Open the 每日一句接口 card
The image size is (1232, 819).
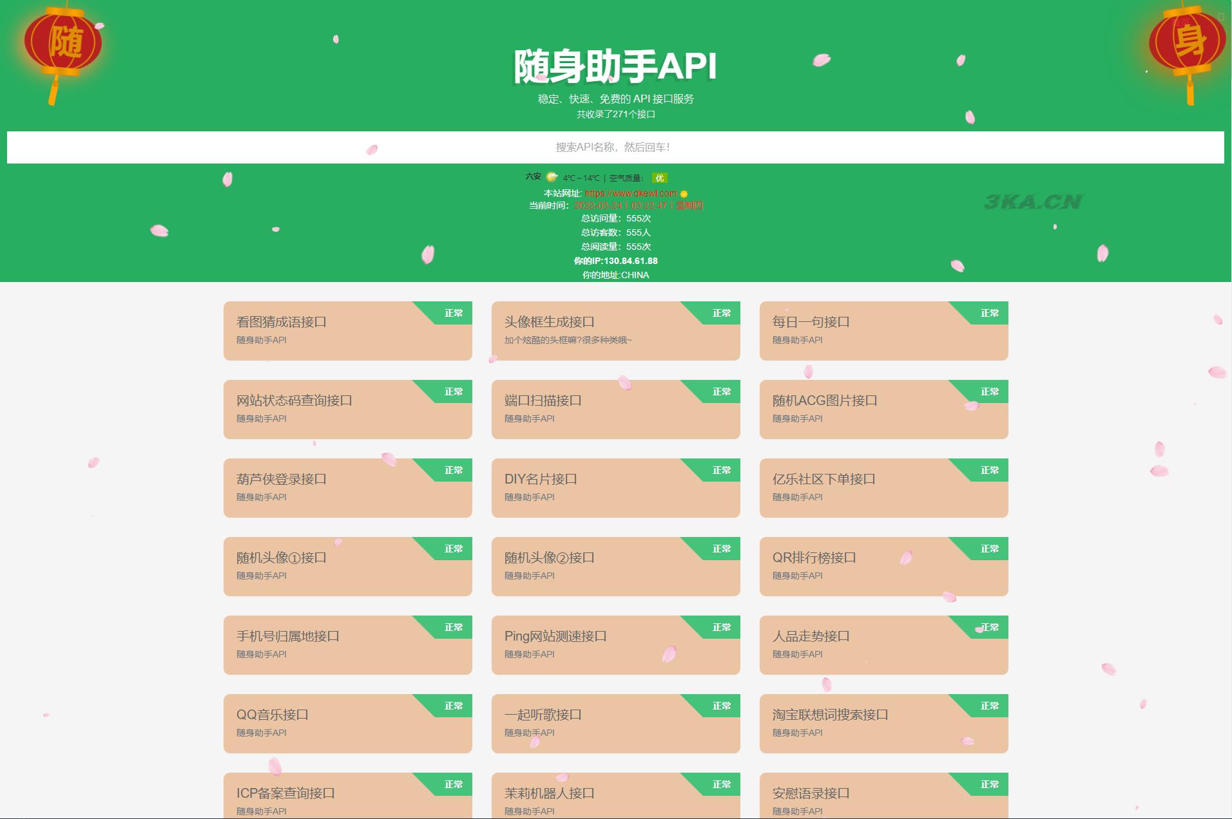[x=883, y=331]
